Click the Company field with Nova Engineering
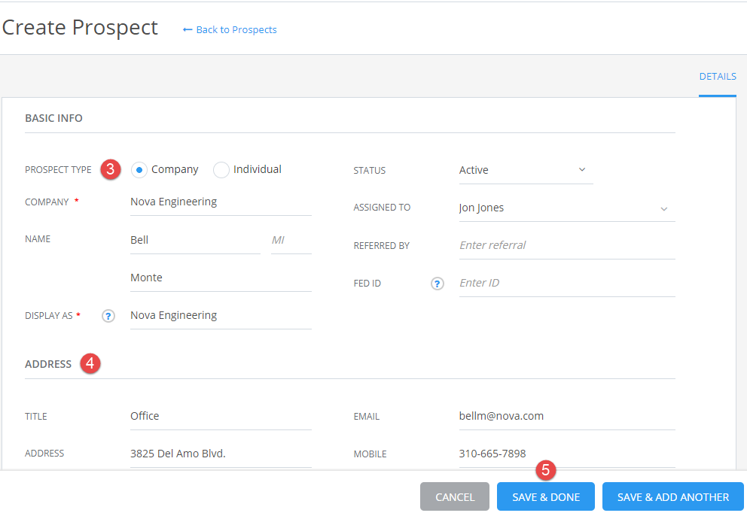The image size is (747, 522). (221, 202)
